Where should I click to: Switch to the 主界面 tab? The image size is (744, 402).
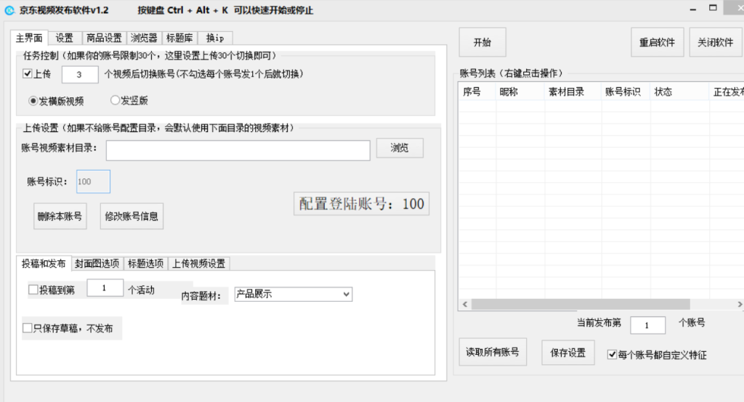pos(29,38)
